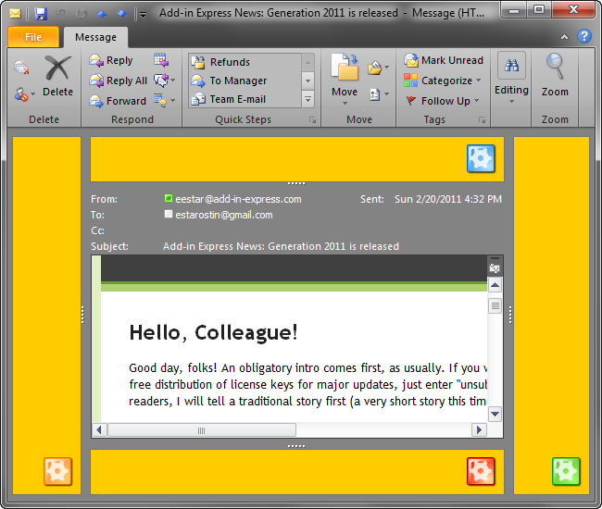Go to previous item with up arrow

coord(102,14)
